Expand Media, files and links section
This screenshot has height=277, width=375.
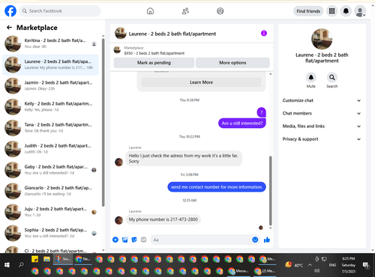[322, 127]
